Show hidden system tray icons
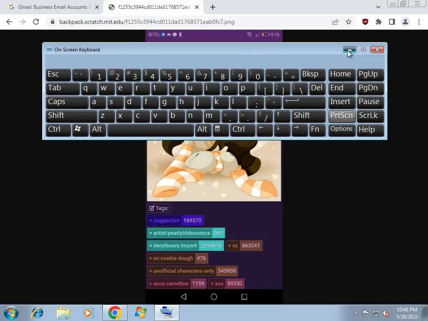428x321 pixels. pyautogui.click(x=355, y=313)
